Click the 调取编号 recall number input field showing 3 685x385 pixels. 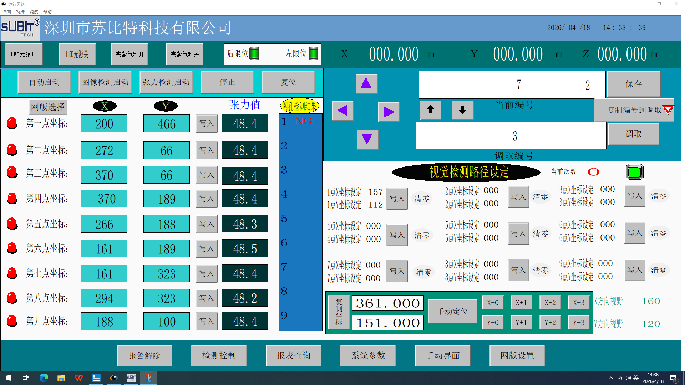pos(511,136)
